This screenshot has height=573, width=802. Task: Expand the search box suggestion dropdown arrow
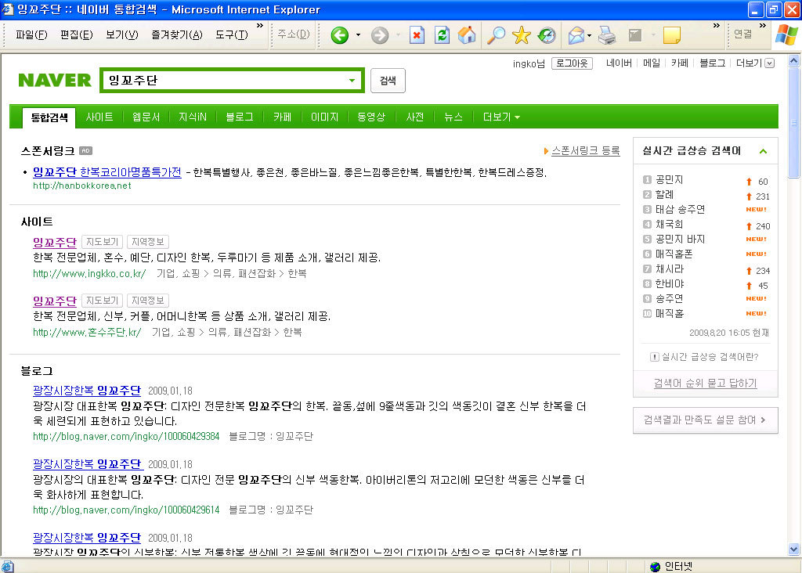pyautogui.click(x=352, y=81)
